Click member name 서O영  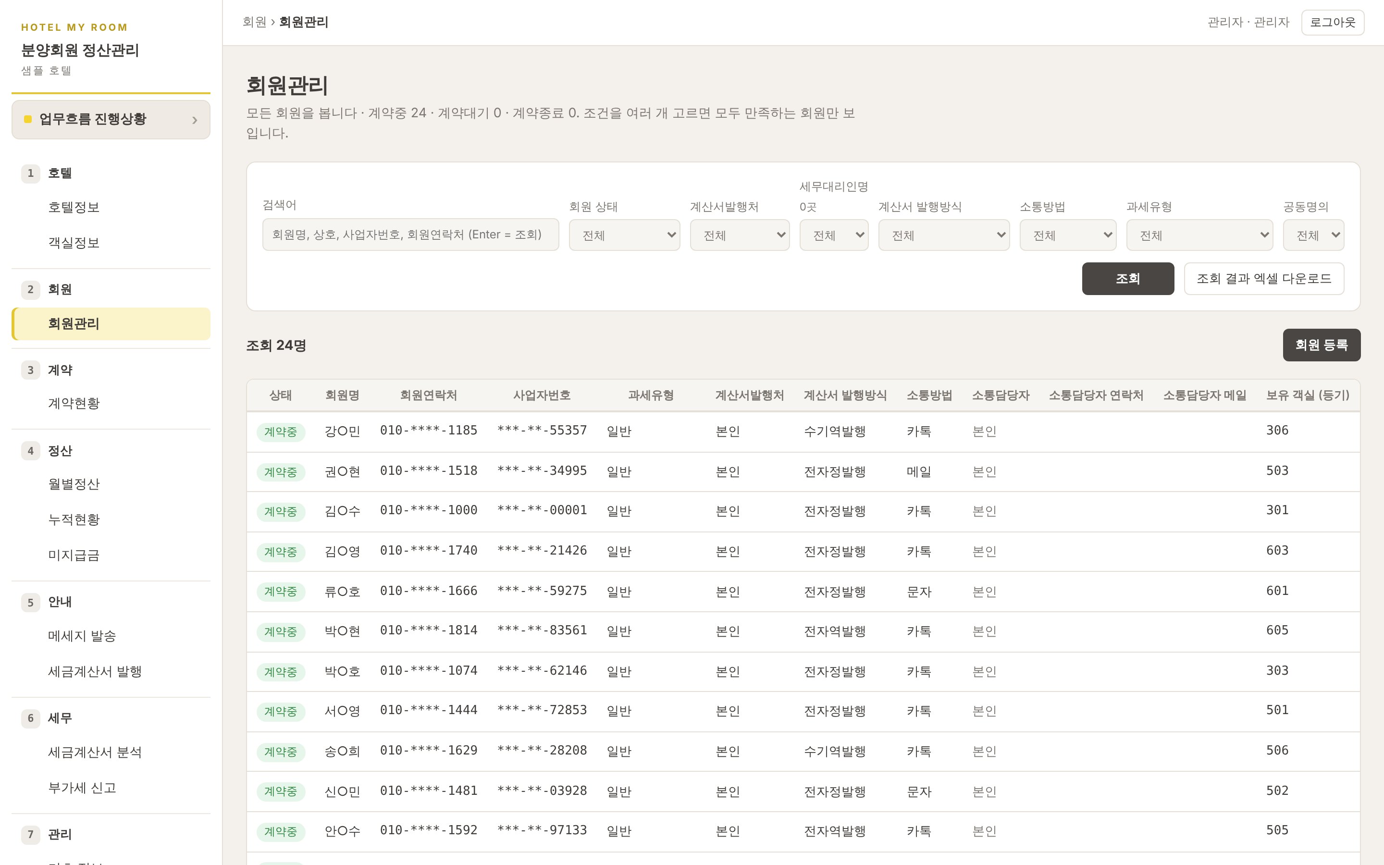point(342,711)
